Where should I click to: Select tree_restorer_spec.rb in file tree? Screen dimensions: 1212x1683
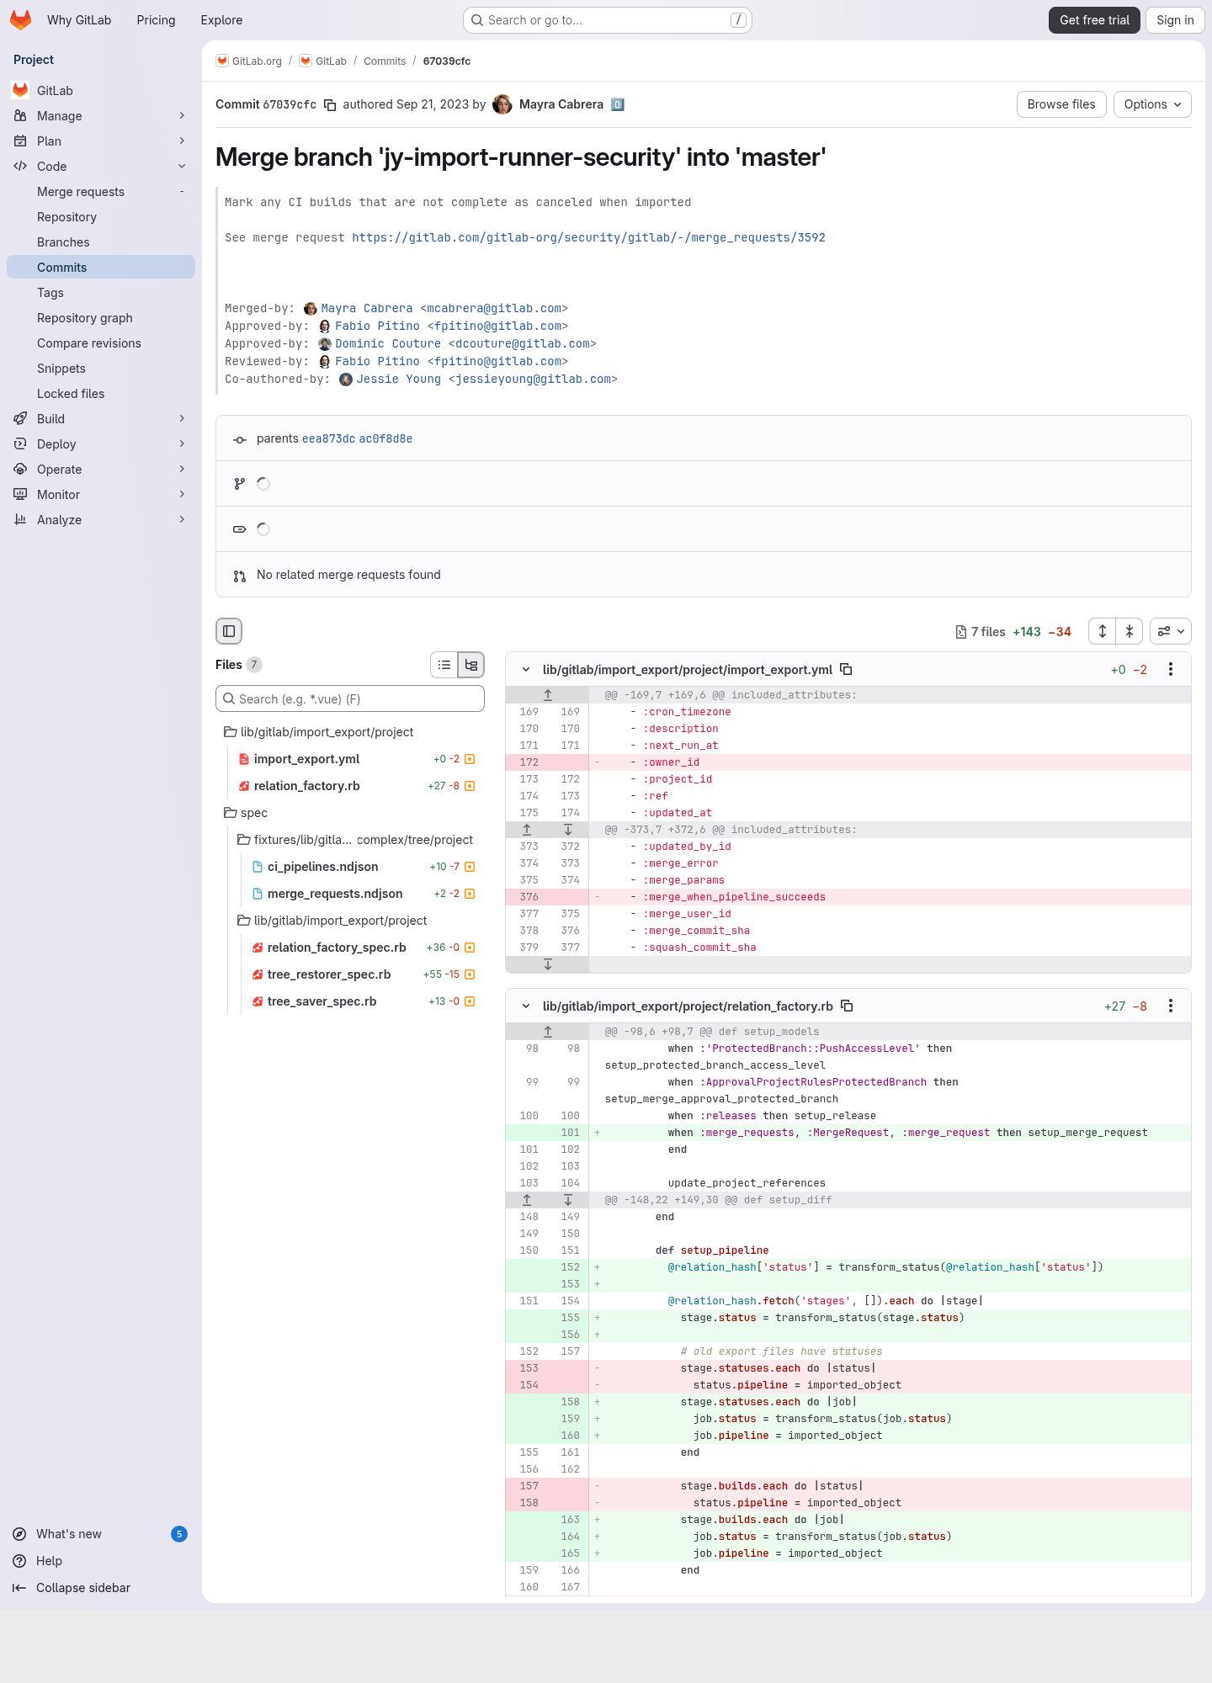(x=329, y=974)
